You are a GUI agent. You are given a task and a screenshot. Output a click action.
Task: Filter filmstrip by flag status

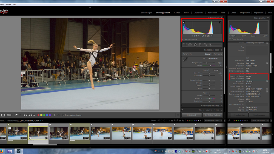click(162, 120)
